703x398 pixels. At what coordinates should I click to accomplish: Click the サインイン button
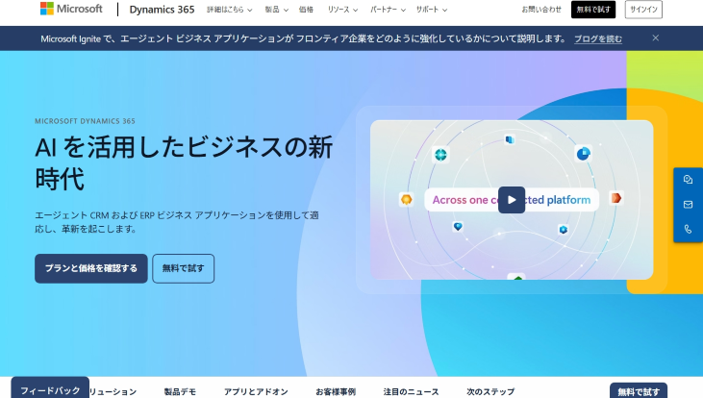coord(643,10)
